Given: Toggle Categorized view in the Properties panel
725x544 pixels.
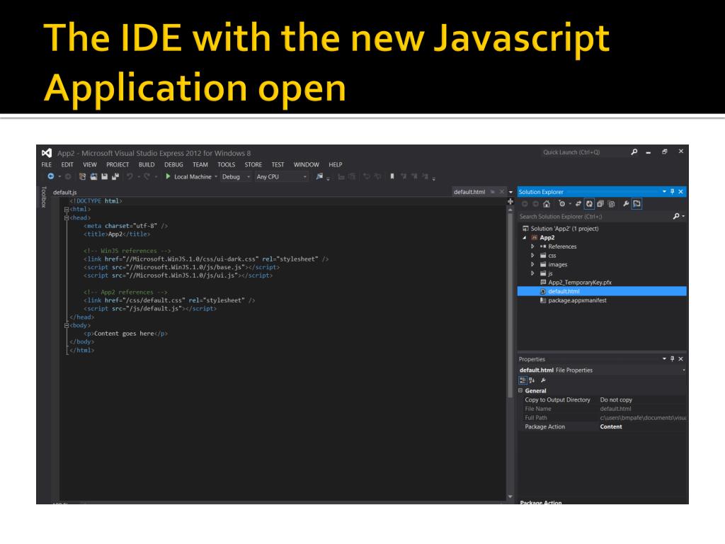Looking at the screenshot, I should point(523,380).
